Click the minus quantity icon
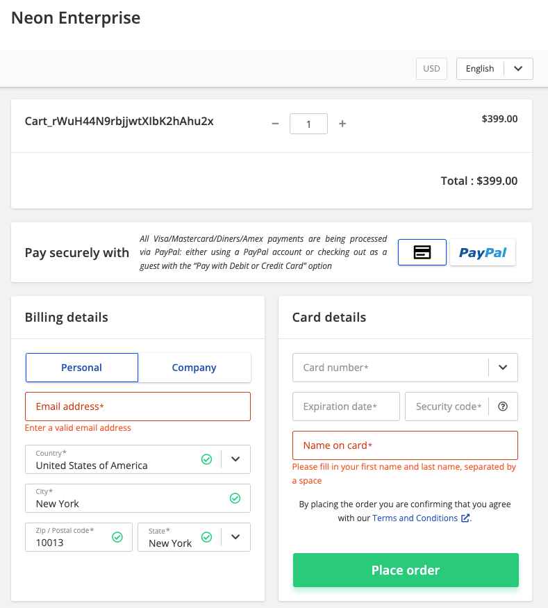 coord(275,124)
